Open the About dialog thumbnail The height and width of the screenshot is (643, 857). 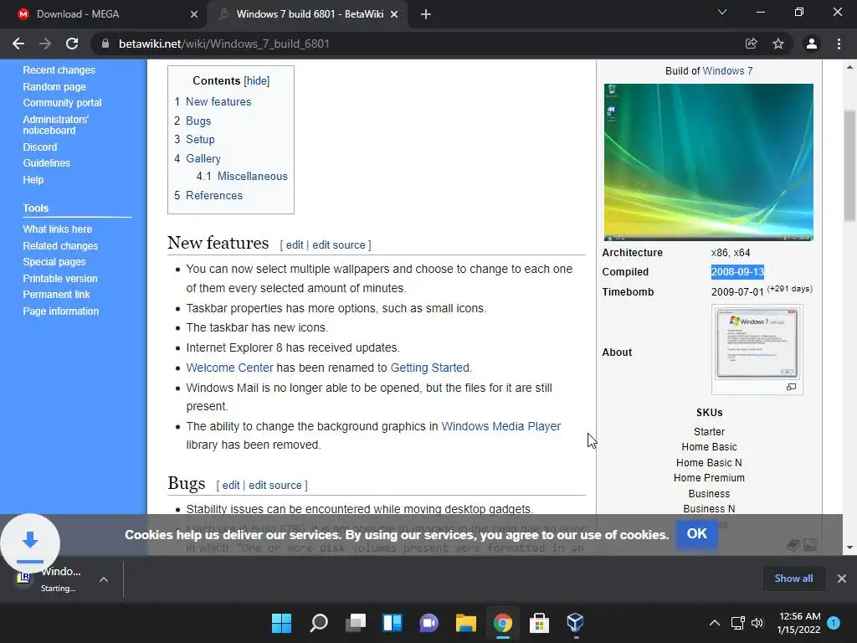click(757, 342)
